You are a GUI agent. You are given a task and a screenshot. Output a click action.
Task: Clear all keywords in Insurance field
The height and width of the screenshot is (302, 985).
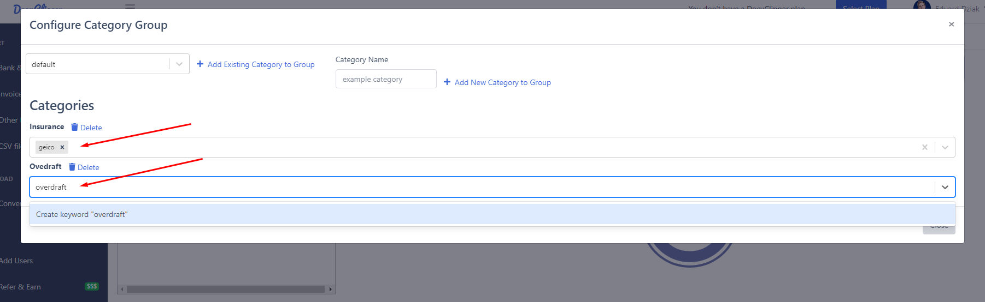[924, 147]
